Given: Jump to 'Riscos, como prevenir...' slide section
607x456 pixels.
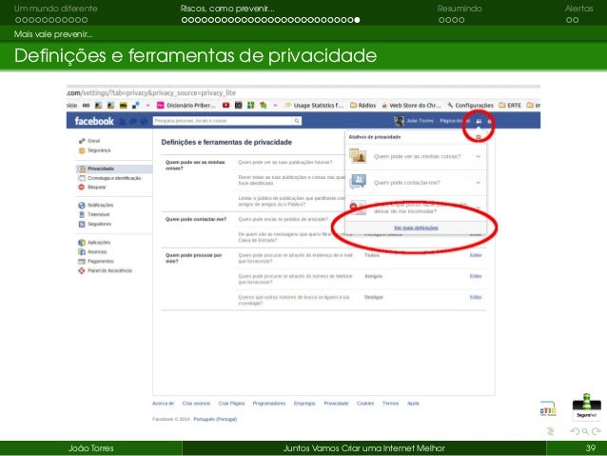Looking at the screenshot, I should pos(227,9).
